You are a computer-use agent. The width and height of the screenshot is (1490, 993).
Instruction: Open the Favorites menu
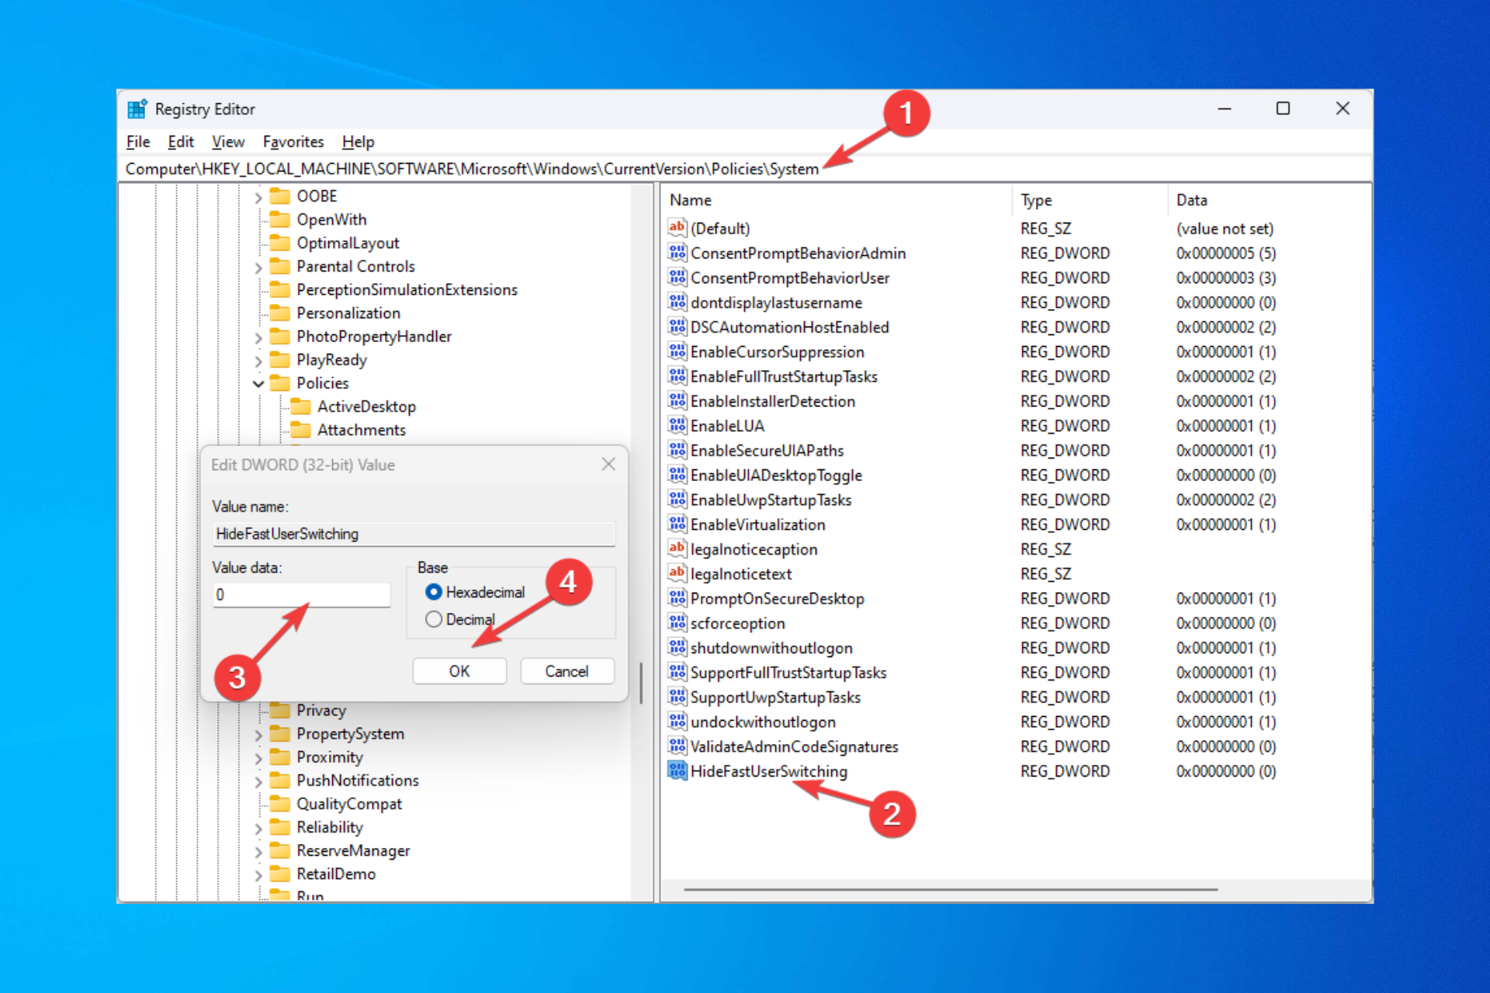click(293, 142)
